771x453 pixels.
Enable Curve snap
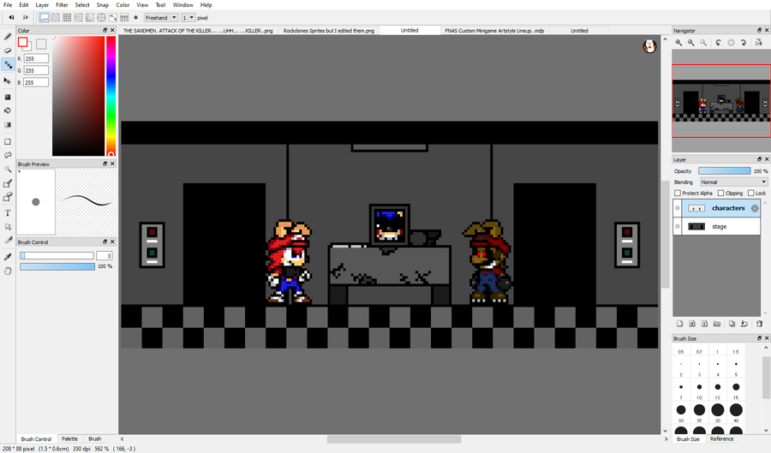pyautogui.click(x=112, y=18)
